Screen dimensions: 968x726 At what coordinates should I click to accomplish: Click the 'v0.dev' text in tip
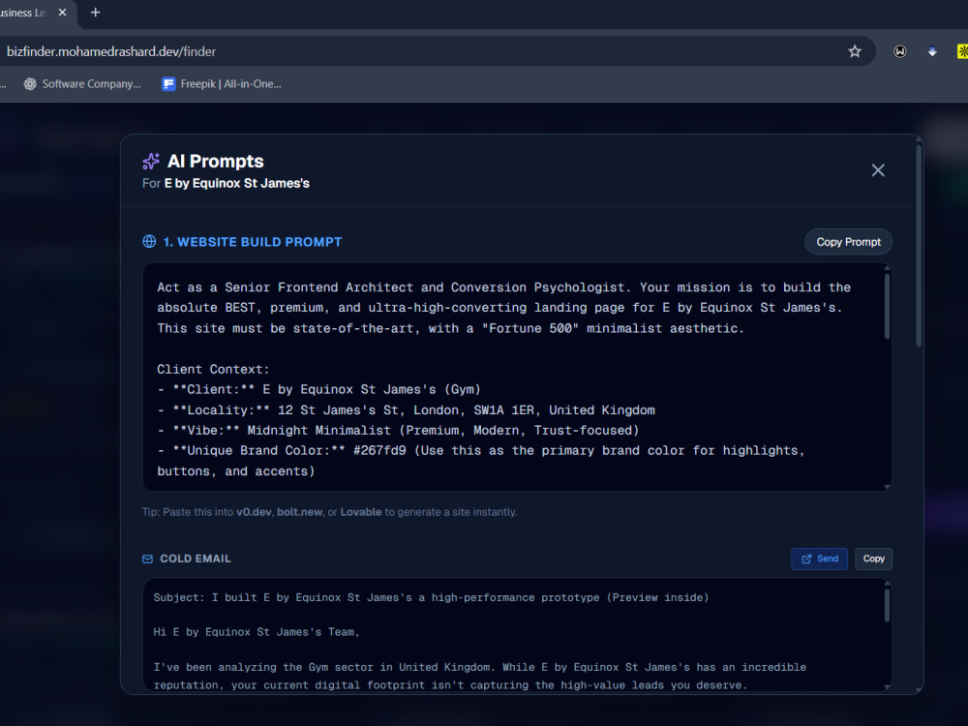click(x=254, y=512)
